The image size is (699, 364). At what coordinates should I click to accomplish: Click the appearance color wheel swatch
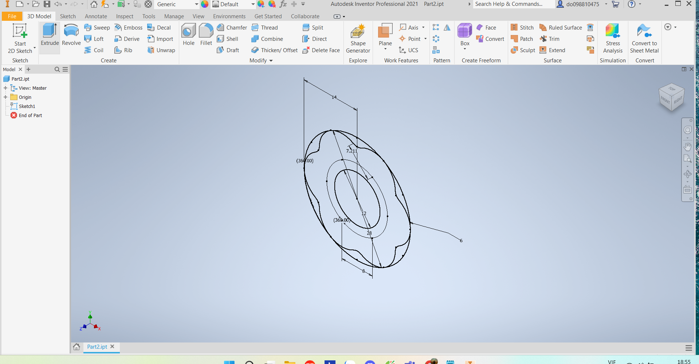[x=205, y=4]
